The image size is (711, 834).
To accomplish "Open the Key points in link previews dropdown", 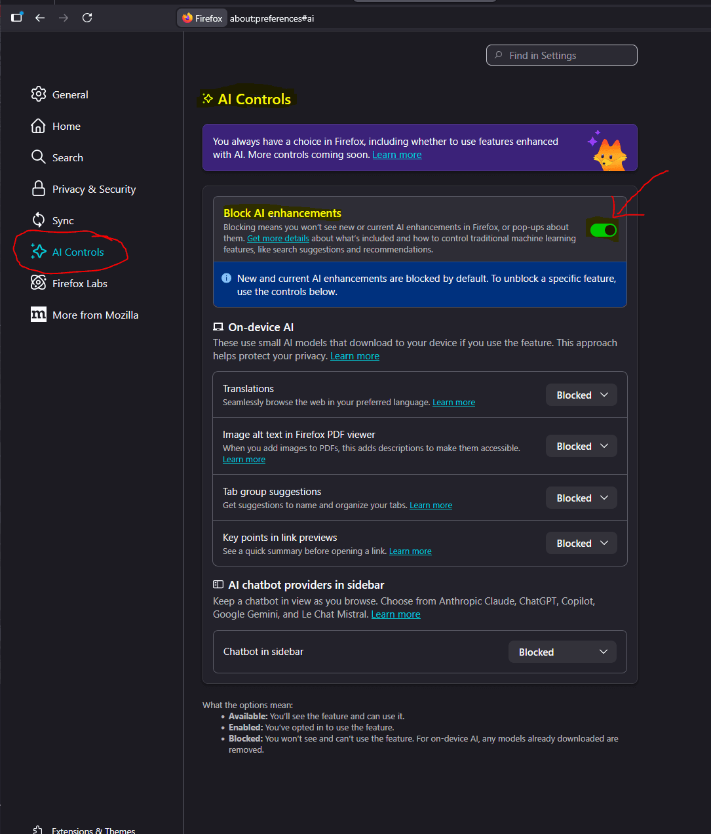I will point(582,543).
